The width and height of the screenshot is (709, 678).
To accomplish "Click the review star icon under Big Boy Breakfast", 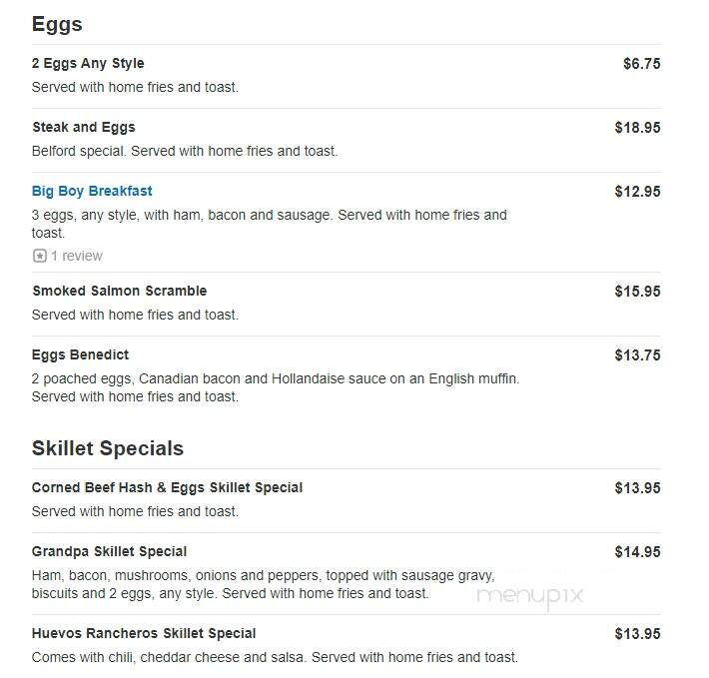I will coord(39,256).
